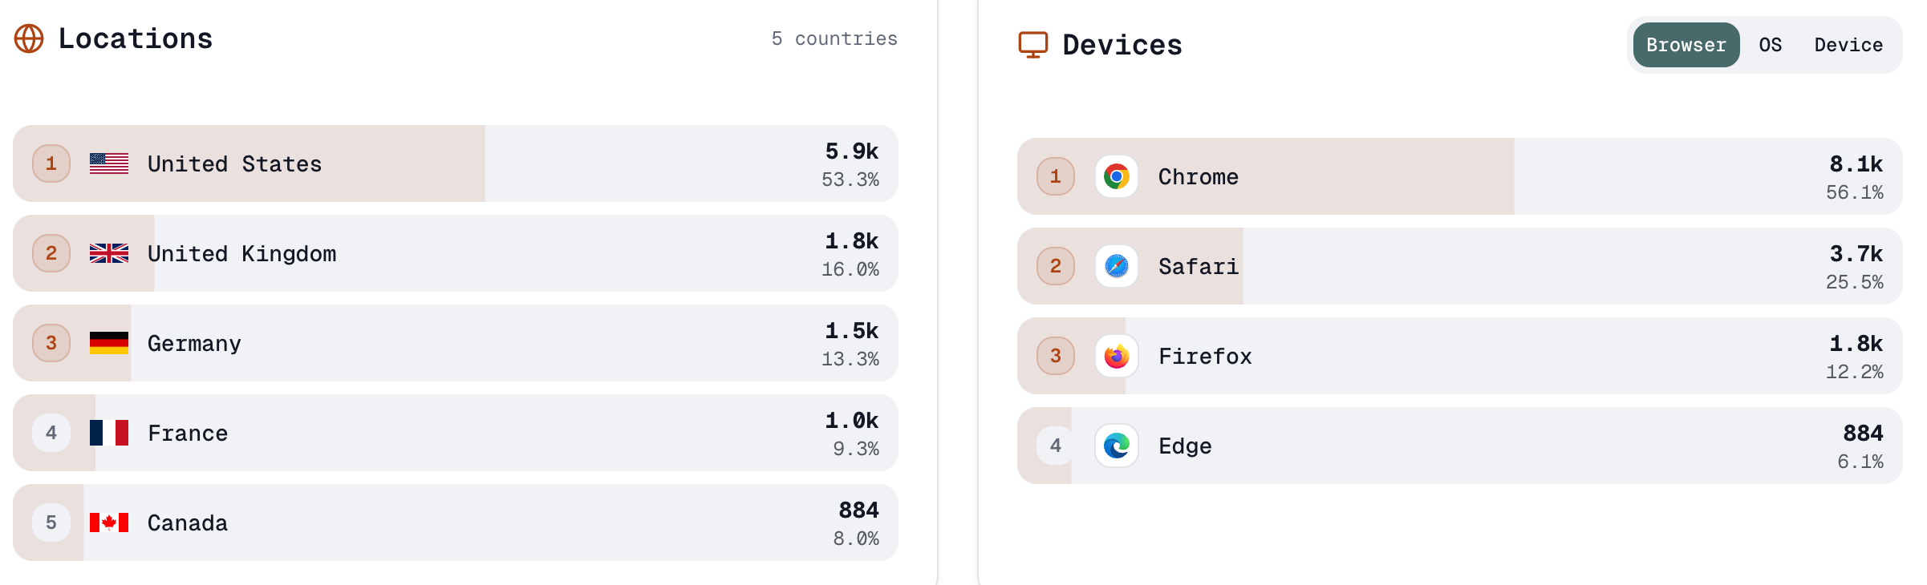Click the Germany flag icon

click(108, 343)
